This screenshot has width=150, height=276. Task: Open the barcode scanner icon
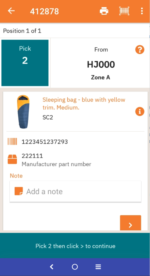(x=124, y=11)
